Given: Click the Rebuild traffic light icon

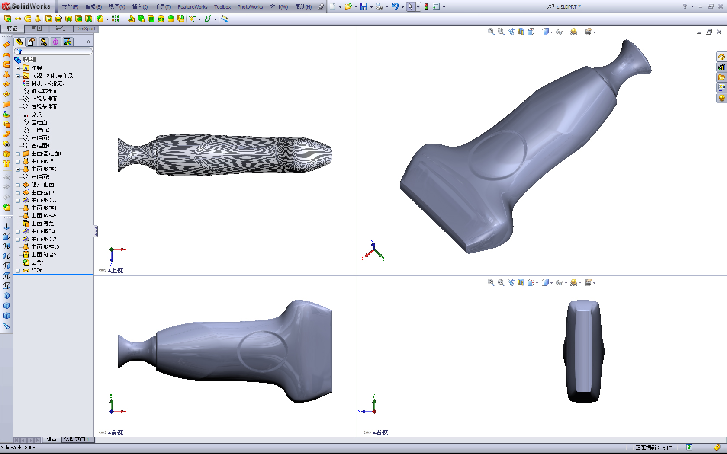Looking at the screenshot, I should [x=426, y=6].
